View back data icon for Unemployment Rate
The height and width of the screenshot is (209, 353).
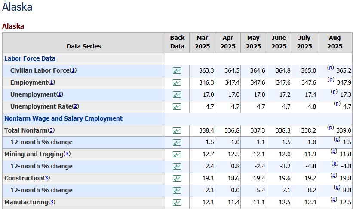click(177, 107)
